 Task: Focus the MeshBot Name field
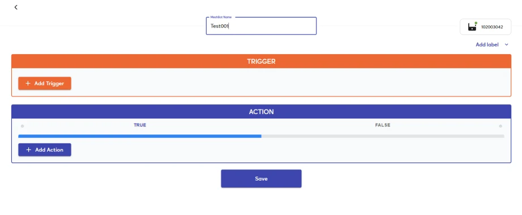pyautogui.click(x=262, y=26)
